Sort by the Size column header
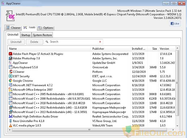Screen dimensions: 187x138 tap(153, 49)
